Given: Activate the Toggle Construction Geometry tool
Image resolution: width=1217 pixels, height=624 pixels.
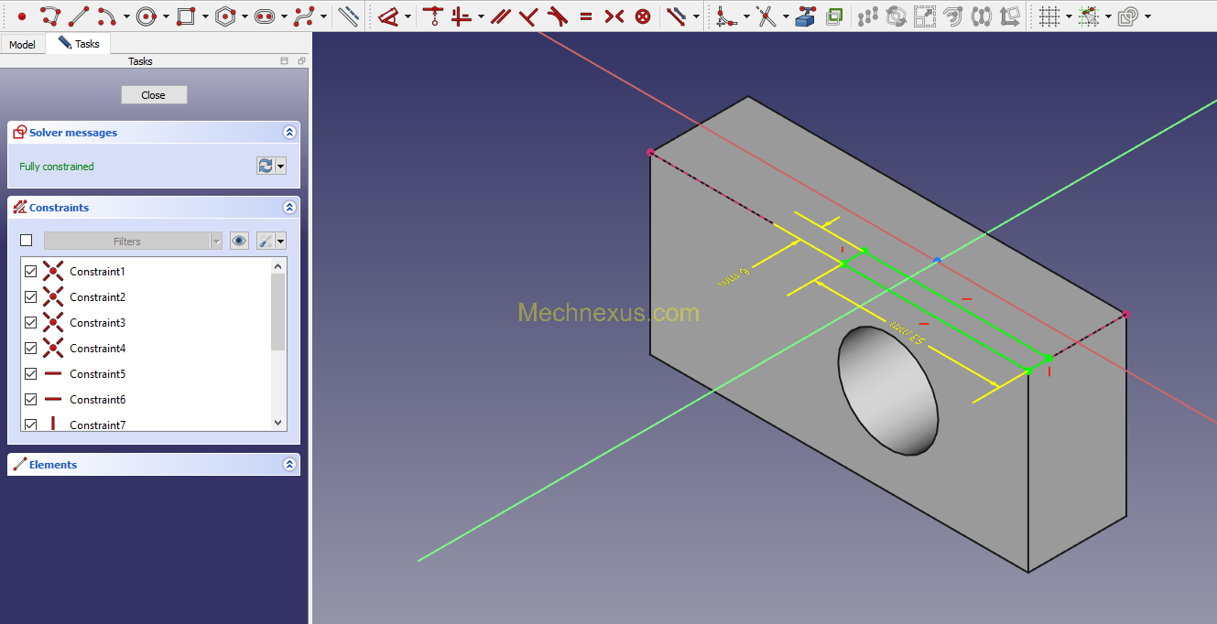Looking at the screenshot, I should pos(348,16).
